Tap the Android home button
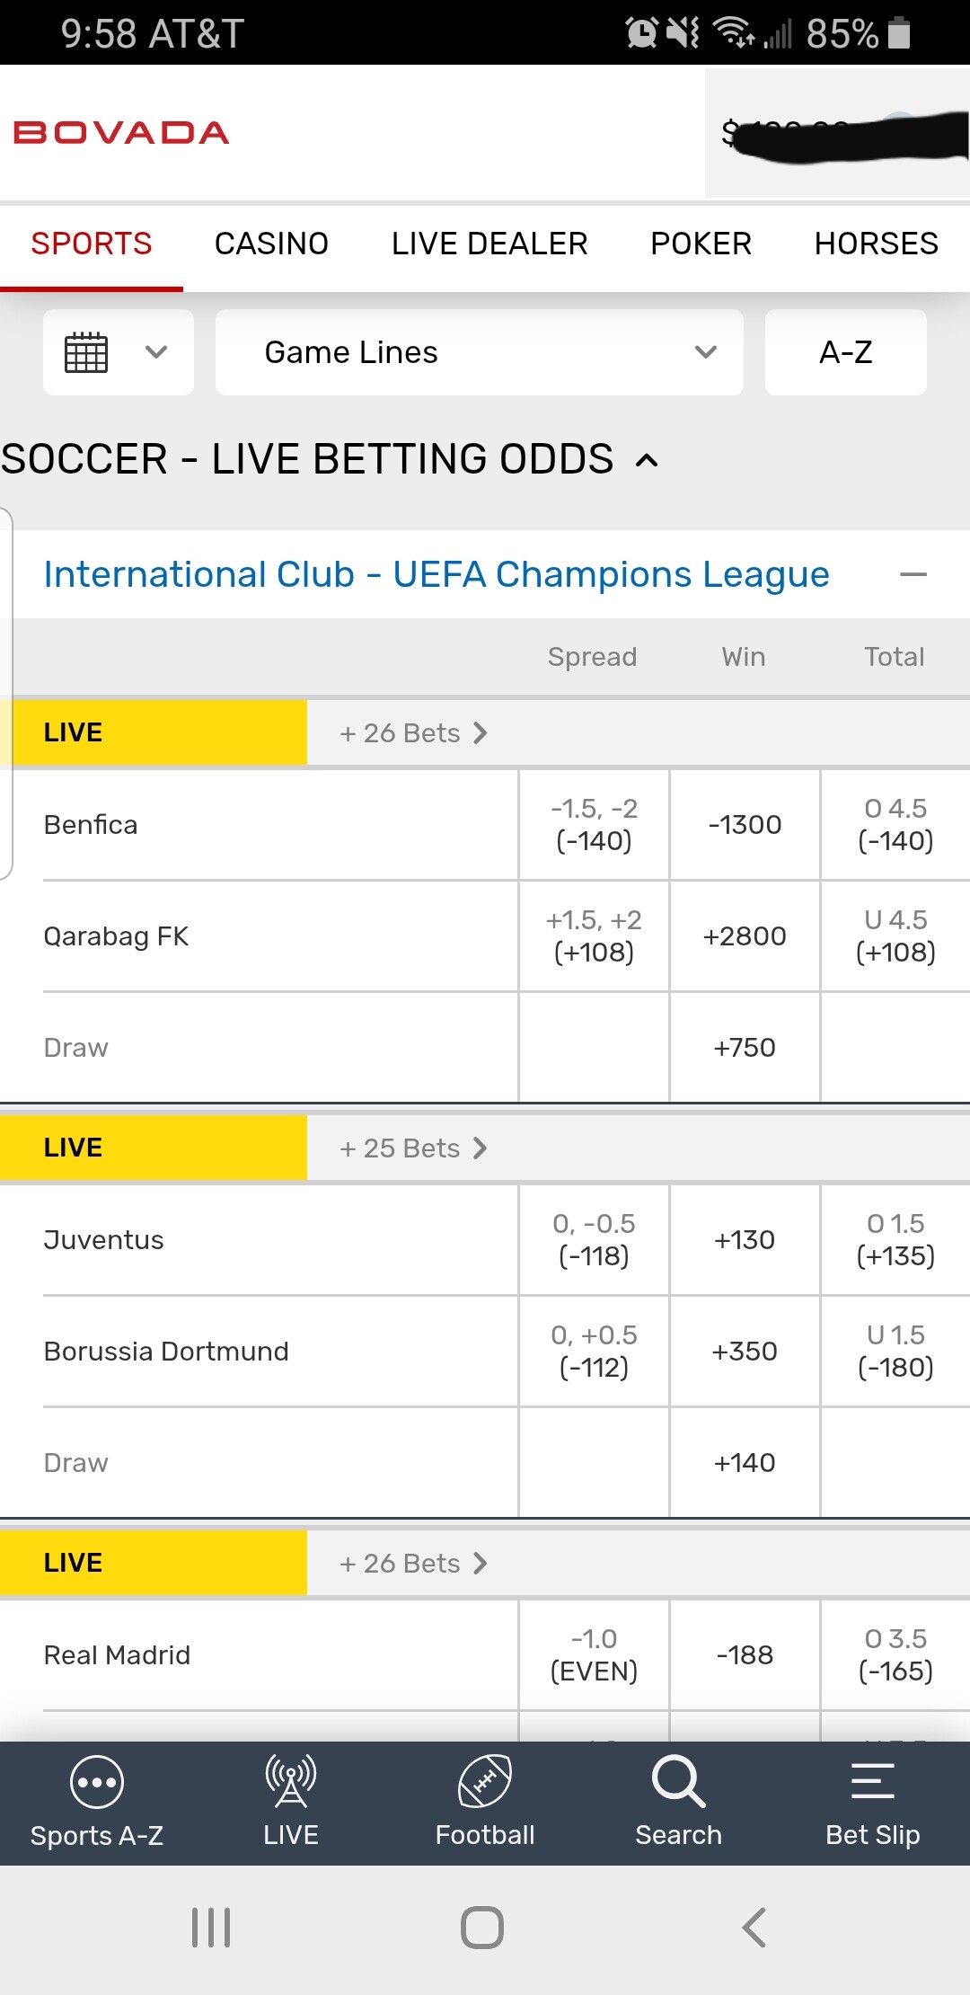970x1995 pixels. click(x=482, y=1928)
